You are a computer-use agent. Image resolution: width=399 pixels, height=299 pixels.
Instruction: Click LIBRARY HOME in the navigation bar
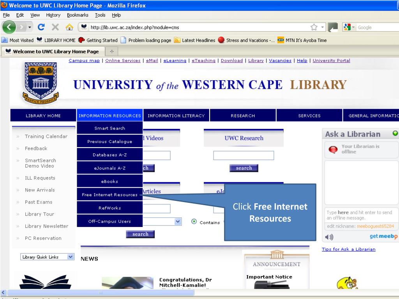coord(43,116)
